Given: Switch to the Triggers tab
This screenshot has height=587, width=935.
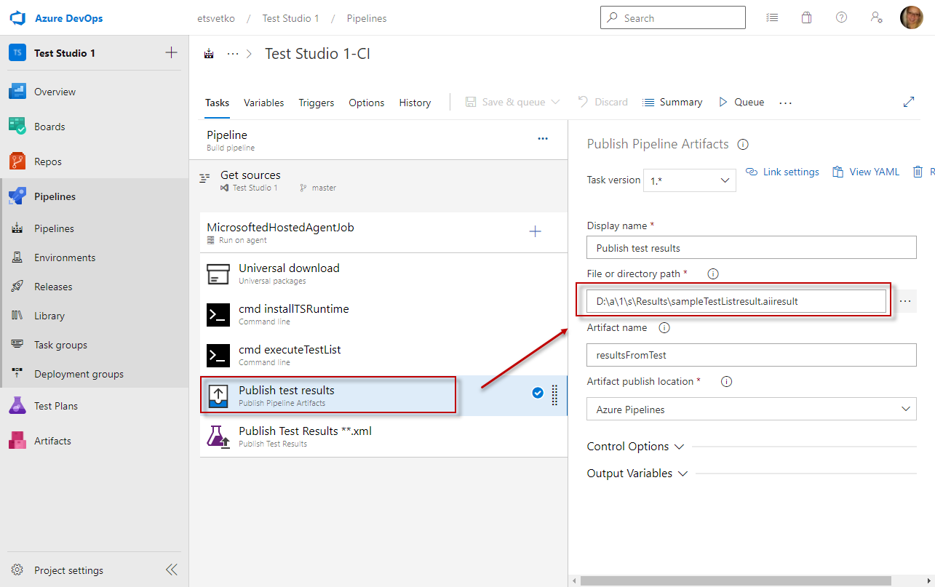Looking at the screenshot, I should (317, 103).
